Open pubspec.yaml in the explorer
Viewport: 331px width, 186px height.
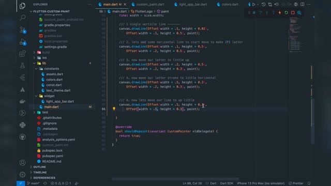[52, 156]
